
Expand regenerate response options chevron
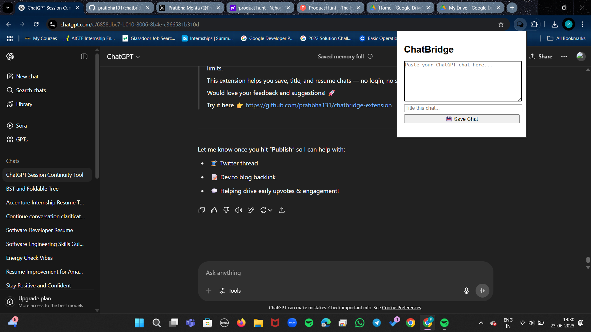coord(270,210)
